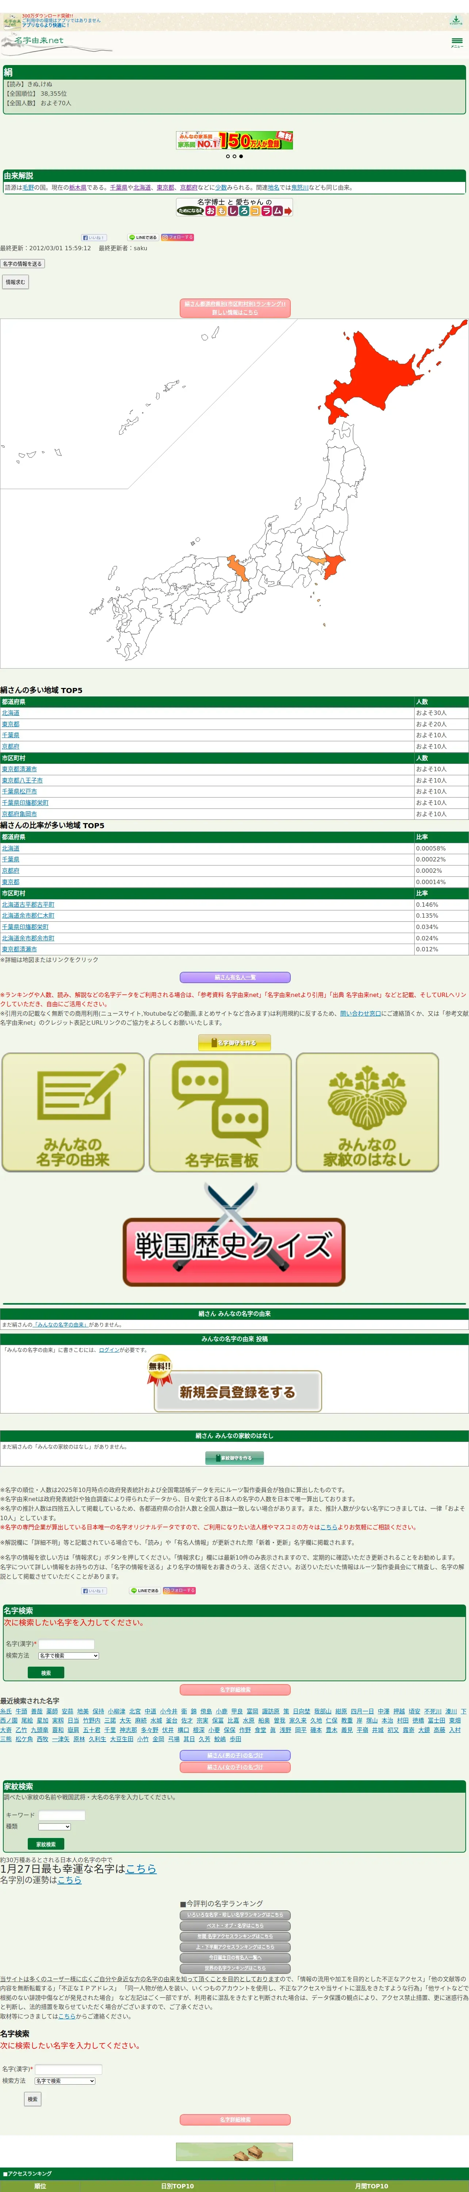The width and height of the screenshot is (469, 2192).
Task: Focus 名字(漢字) field in the green 名字検索 panel
Action: click(x=66, y=1644)
